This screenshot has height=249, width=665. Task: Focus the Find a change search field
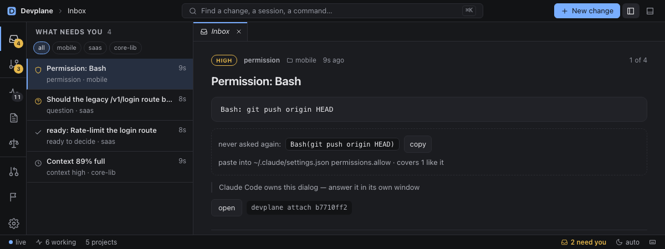[x=332, y=11]
